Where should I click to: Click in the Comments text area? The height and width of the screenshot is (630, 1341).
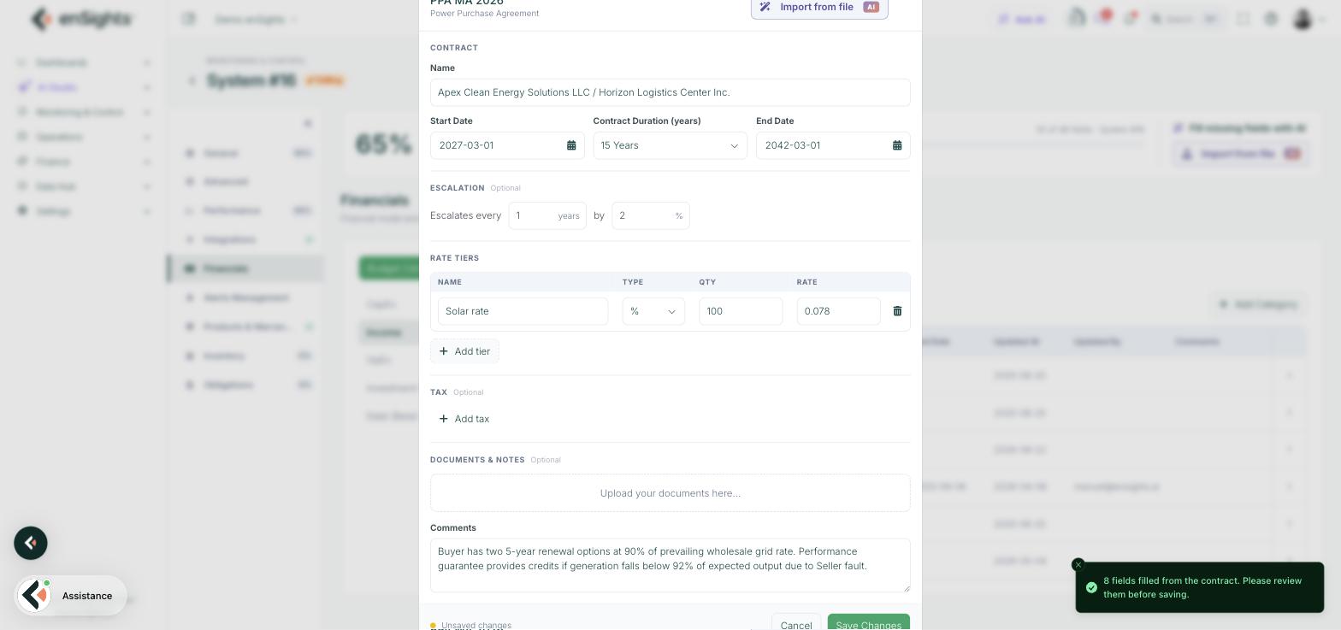(670, 565)
